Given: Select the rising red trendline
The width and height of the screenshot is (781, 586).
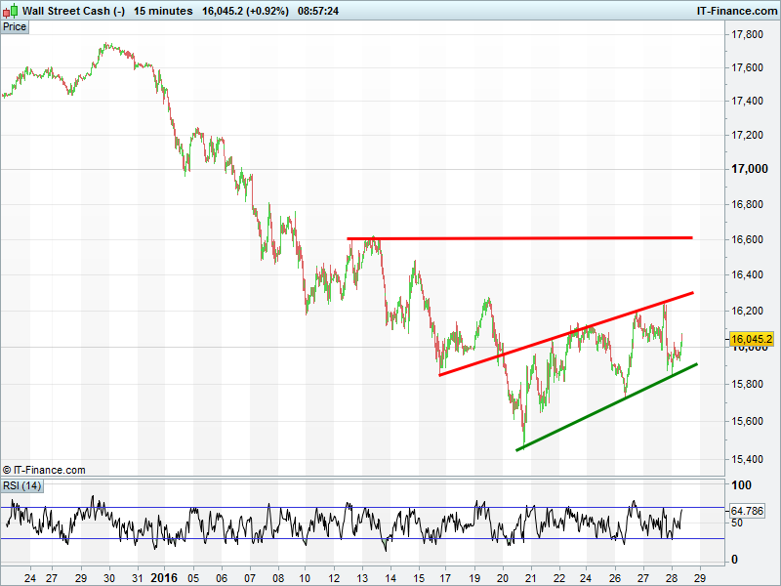Looking at the screenshot, I should 566,333.
